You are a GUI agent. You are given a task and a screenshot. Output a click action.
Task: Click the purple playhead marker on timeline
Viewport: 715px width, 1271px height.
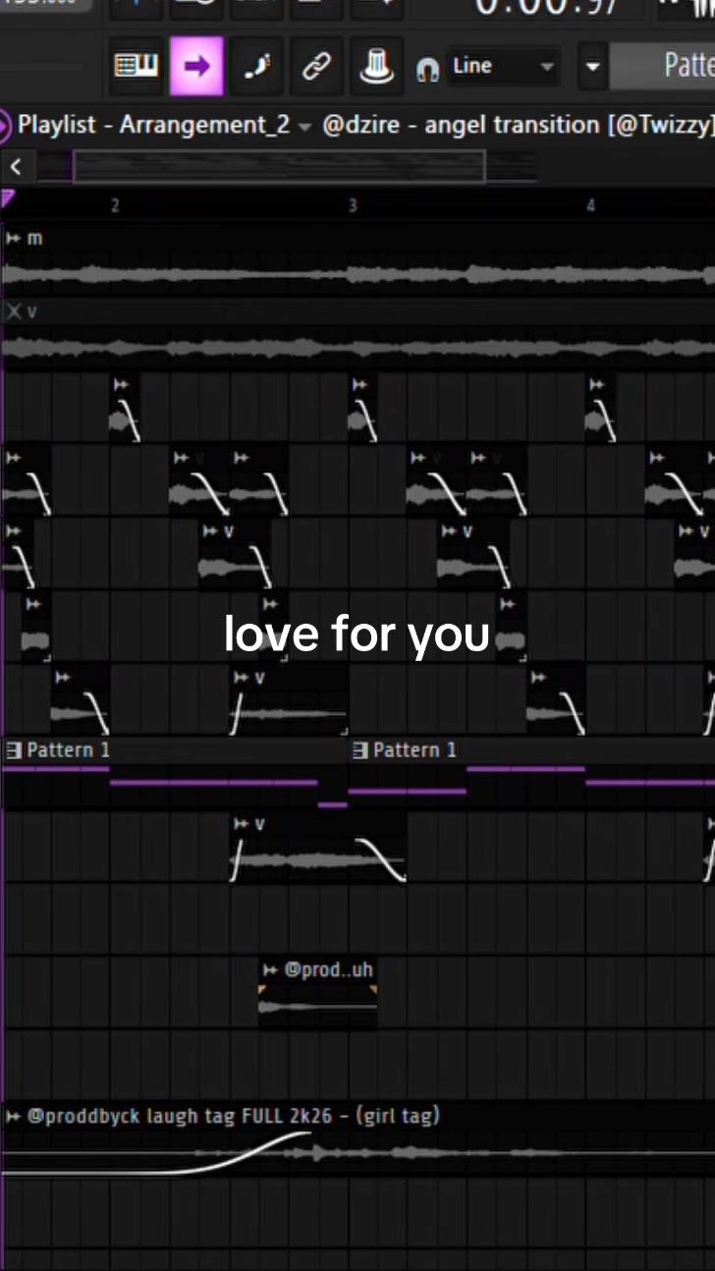(7, 199)
